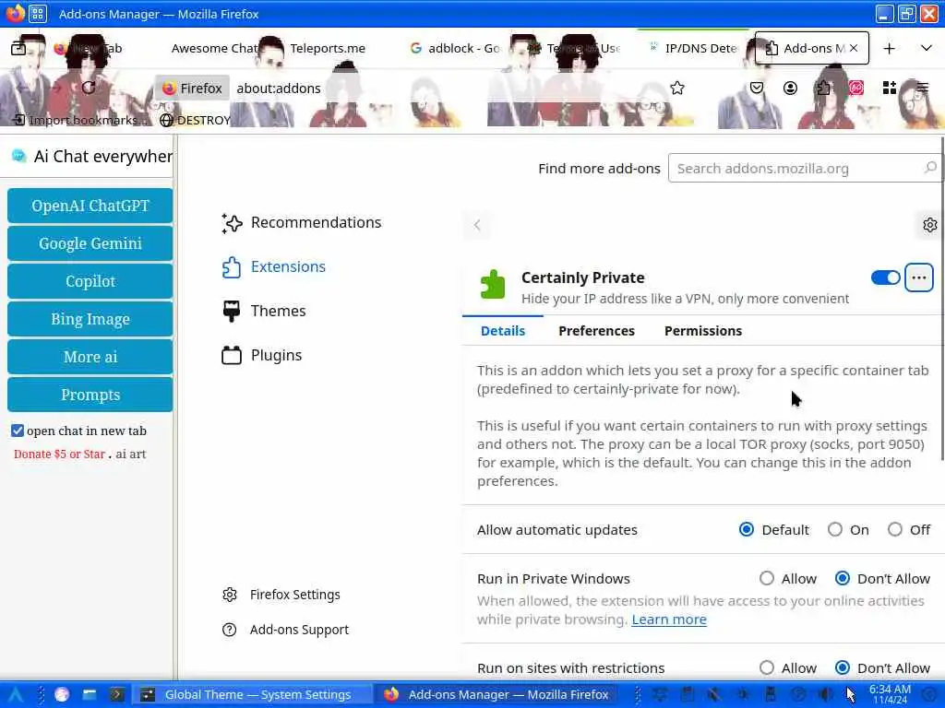Select Don't Allow for Private Windows
The image size is (945, 708).
click(x=843, y=579)
